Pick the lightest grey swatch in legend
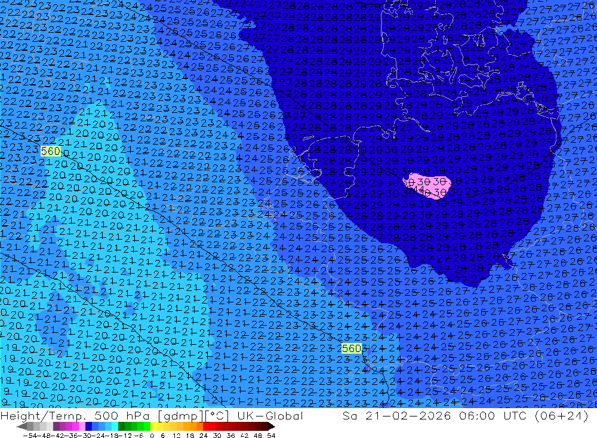This screenshot has height=438, width=597. (50, 427)
